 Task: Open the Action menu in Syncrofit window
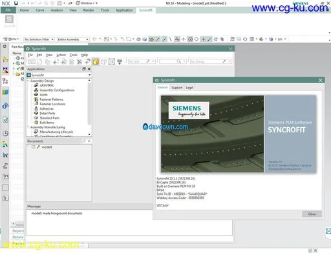61,55
